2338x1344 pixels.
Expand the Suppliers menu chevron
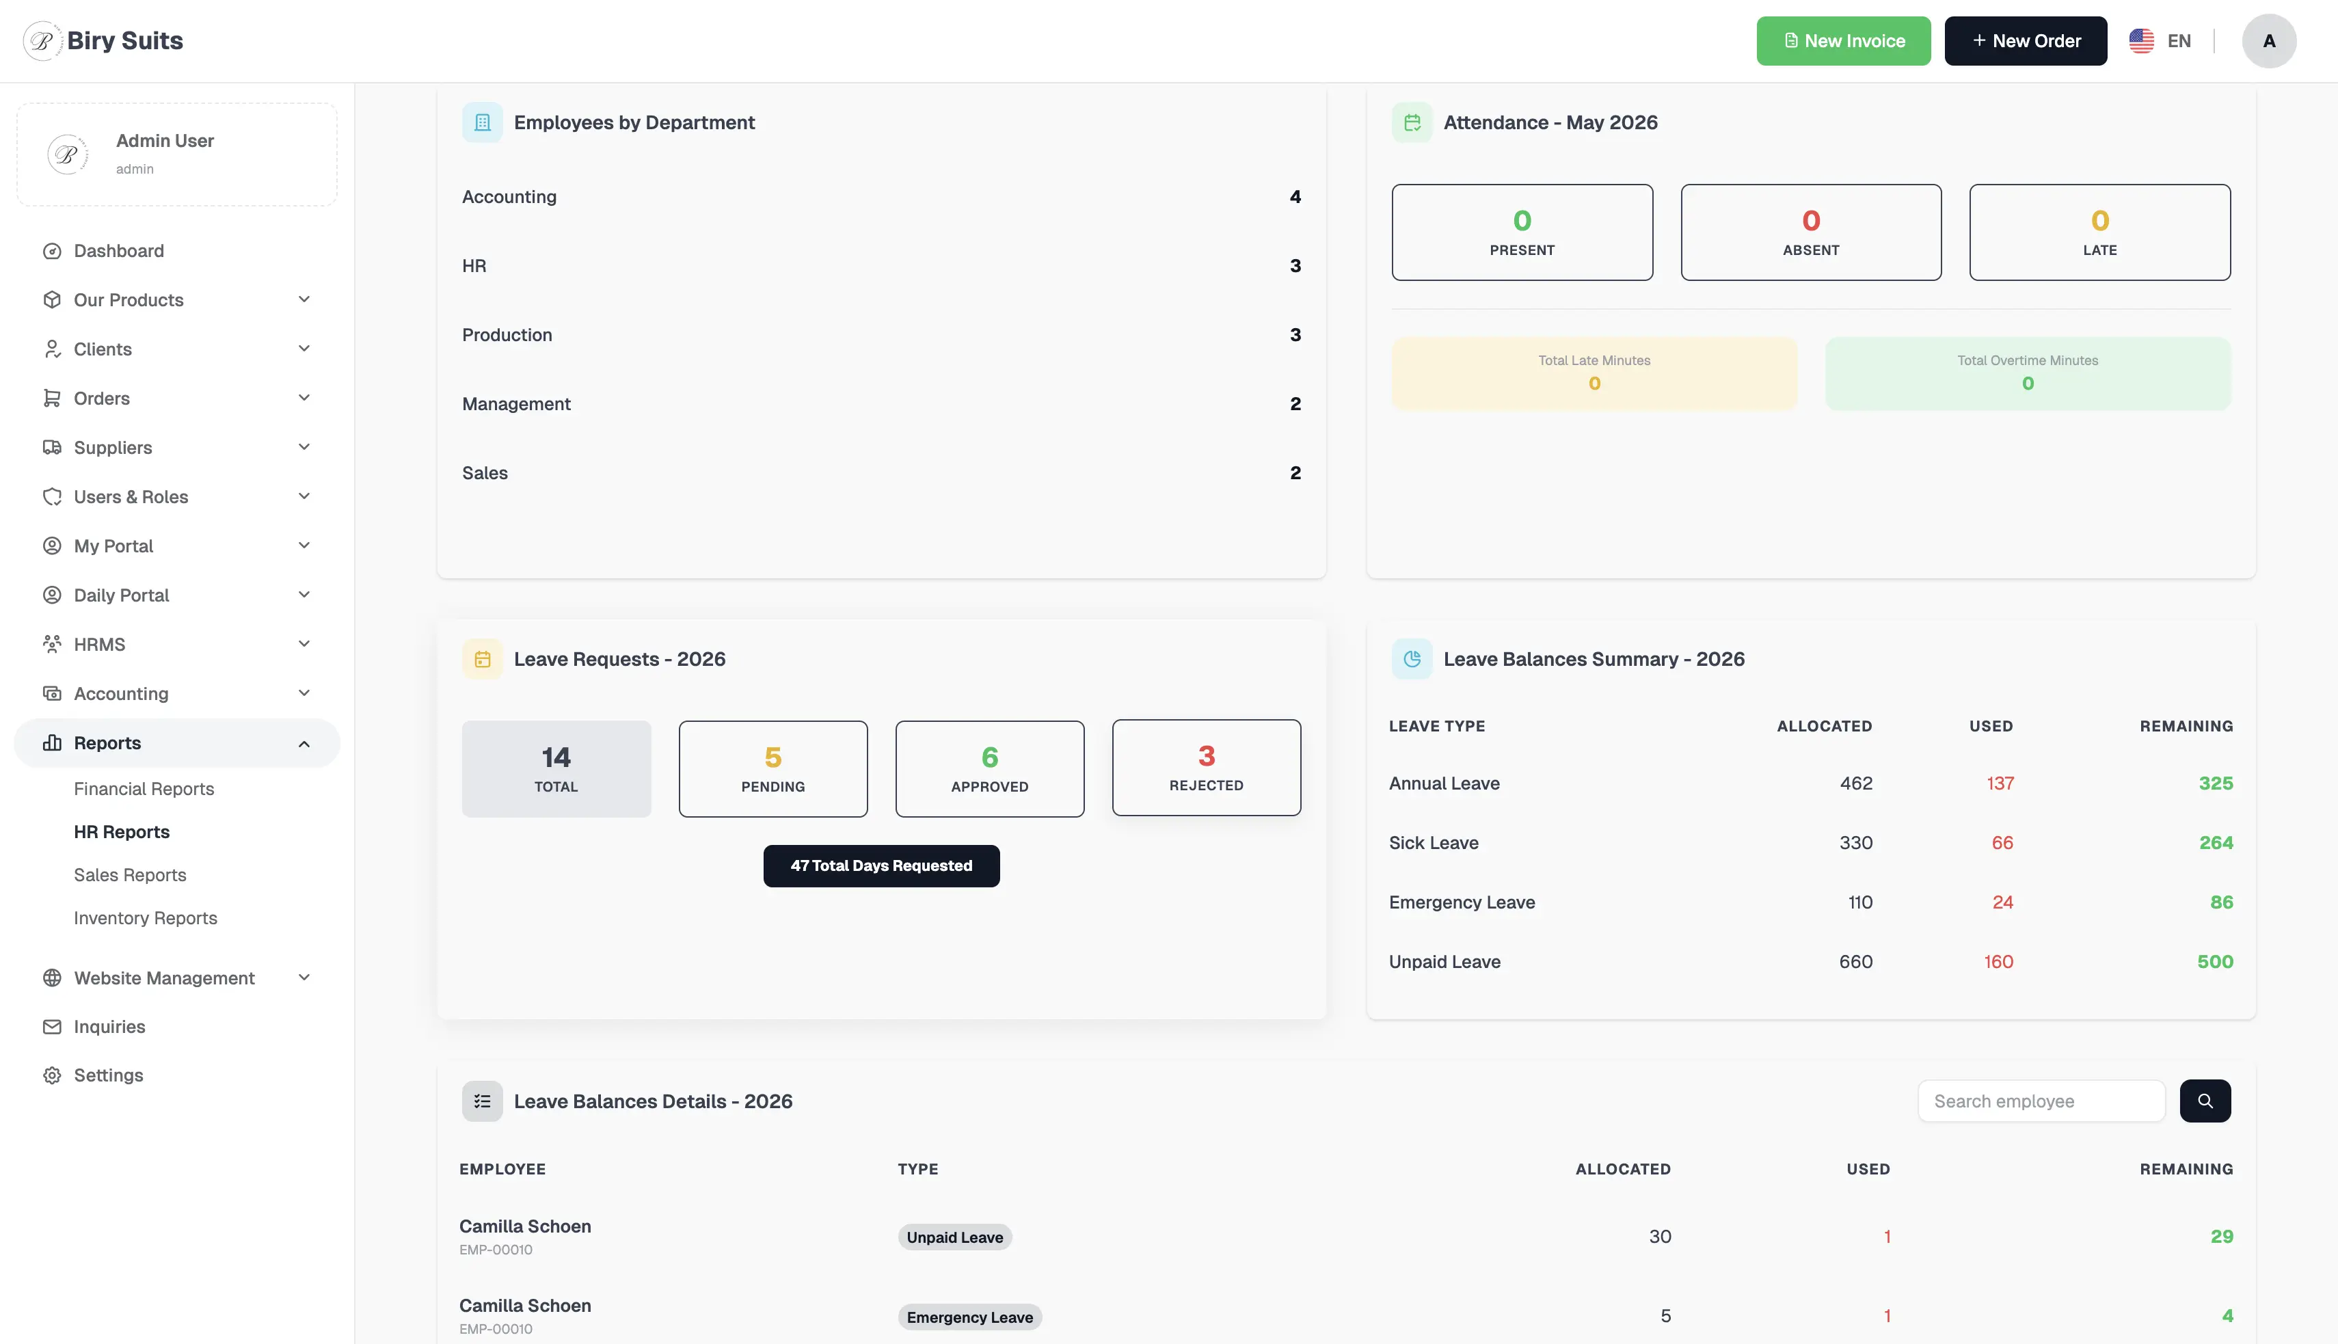(304, 447)
